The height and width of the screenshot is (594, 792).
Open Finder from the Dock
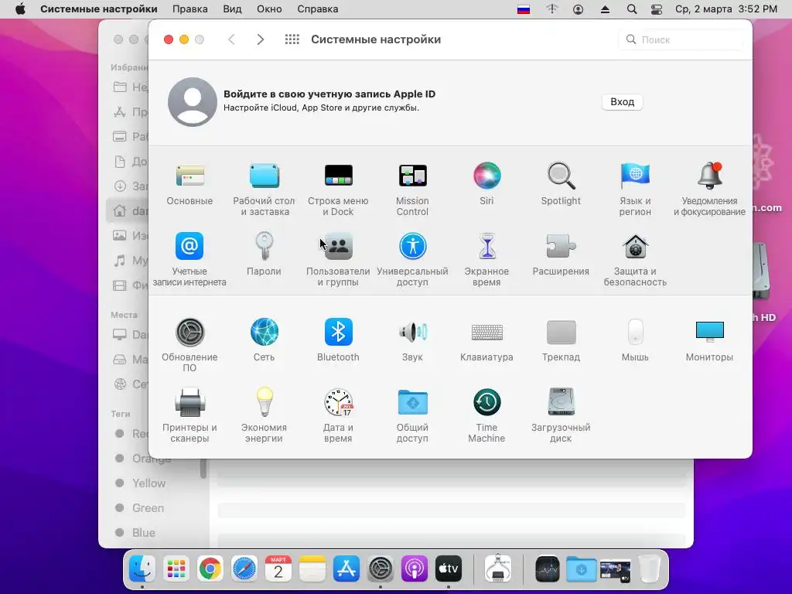142,569
